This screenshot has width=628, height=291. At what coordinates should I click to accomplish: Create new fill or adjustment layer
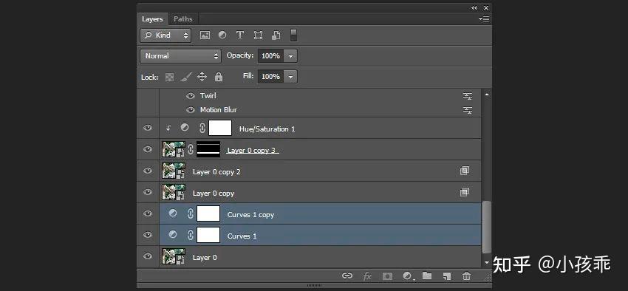tap(408, 275)
